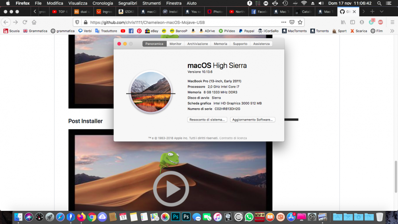View site security padlock info
This screenshot has height=224, width=398.
coord(86,22)
